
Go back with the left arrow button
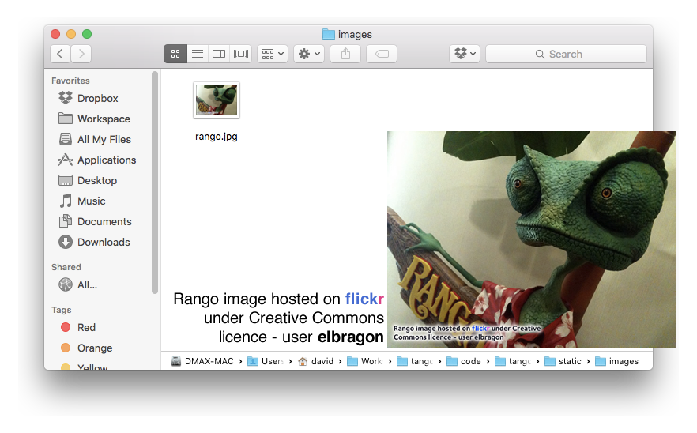point(60,54)
